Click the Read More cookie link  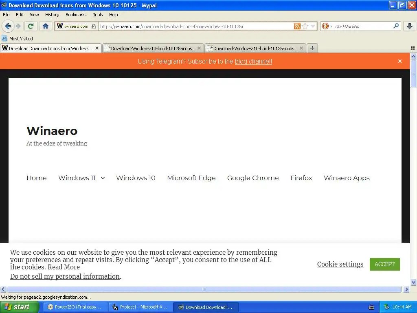click(64, 267)
